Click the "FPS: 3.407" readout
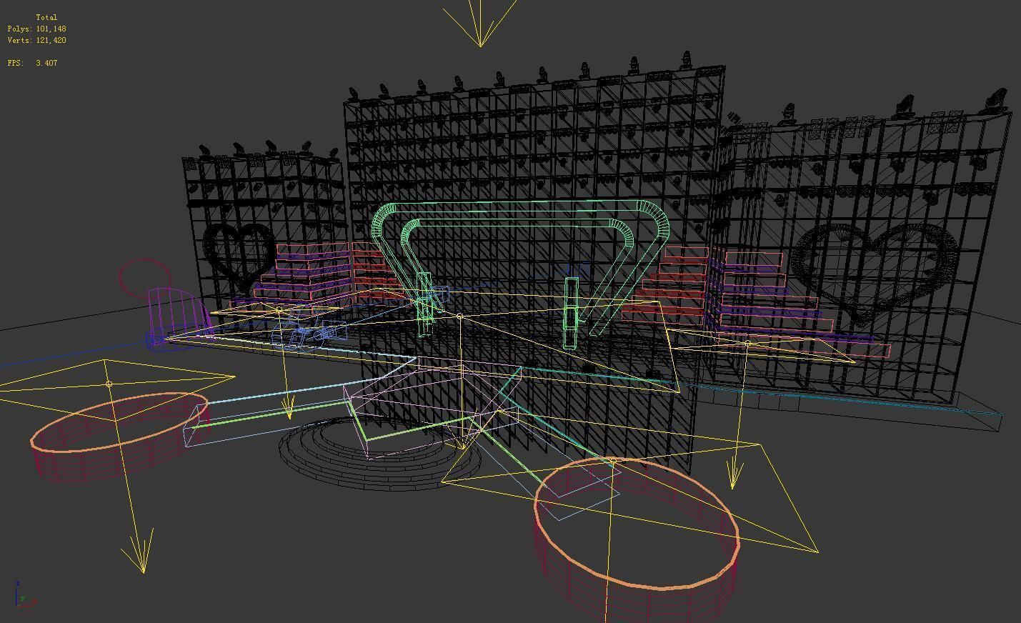 (x=33, y=63)
